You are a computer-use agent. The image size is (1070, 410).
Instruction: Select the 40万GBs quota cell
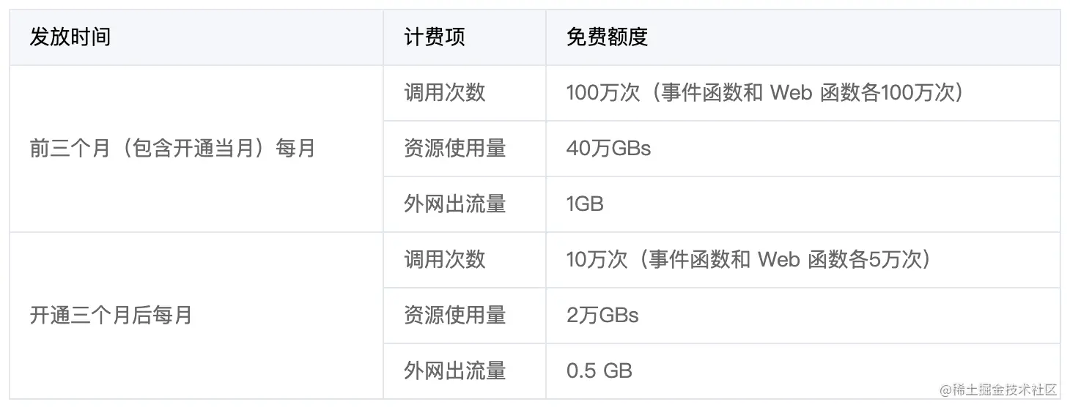608,149
